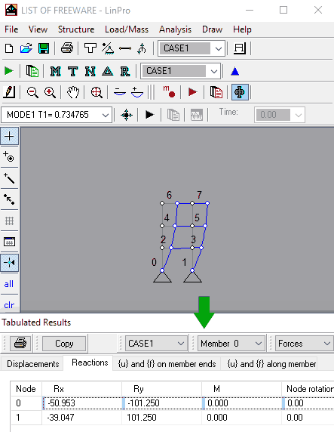334x432 pixels.
Task: Switch to '{u} and {f} on member ends' tab
Action: (167, 364)
